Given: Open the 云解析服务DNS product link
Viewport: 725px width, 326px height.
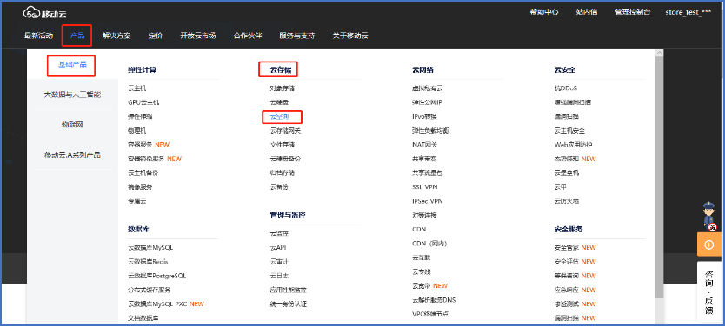Looking at the screenshot, I should pos(434,300).
